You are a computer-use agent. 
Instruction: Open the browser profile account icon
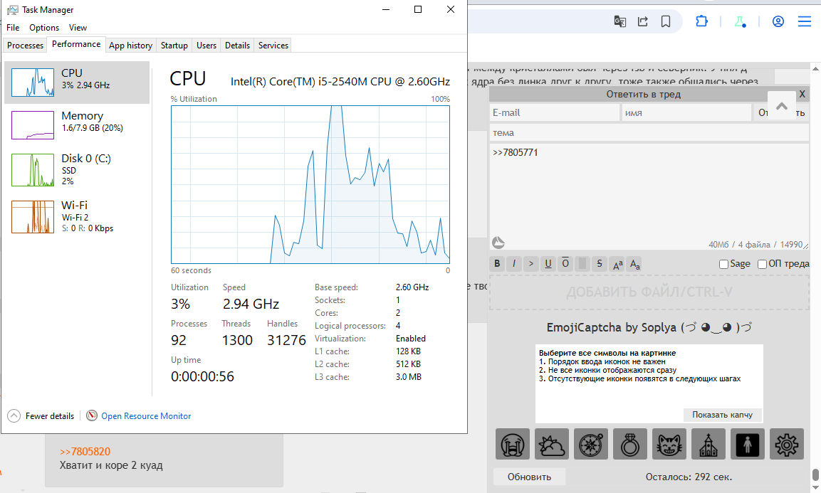(x=778, y=21)
